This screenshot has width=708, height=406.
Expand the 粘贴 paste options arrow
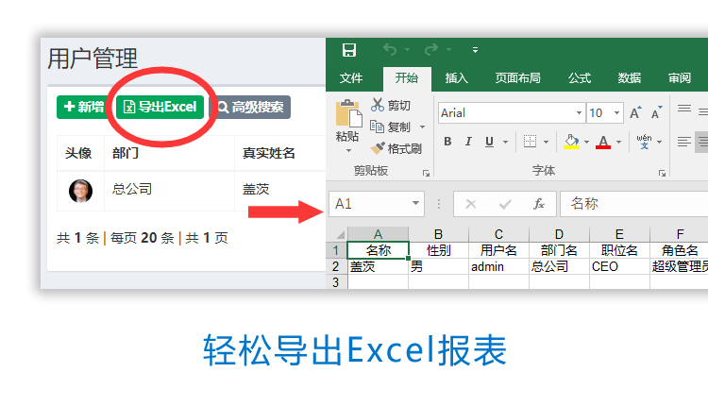pyautogui.click(x=348, y=150)
